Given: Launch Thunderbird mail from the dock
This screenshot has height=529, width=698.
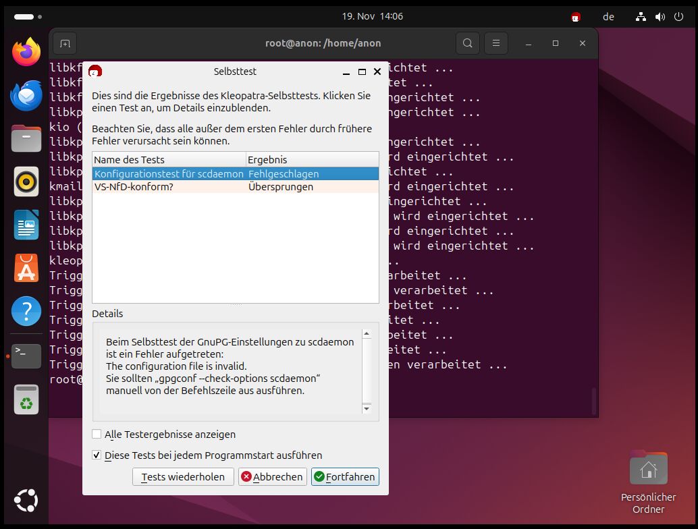Looking at the screenshot, I should pos(26,95).
